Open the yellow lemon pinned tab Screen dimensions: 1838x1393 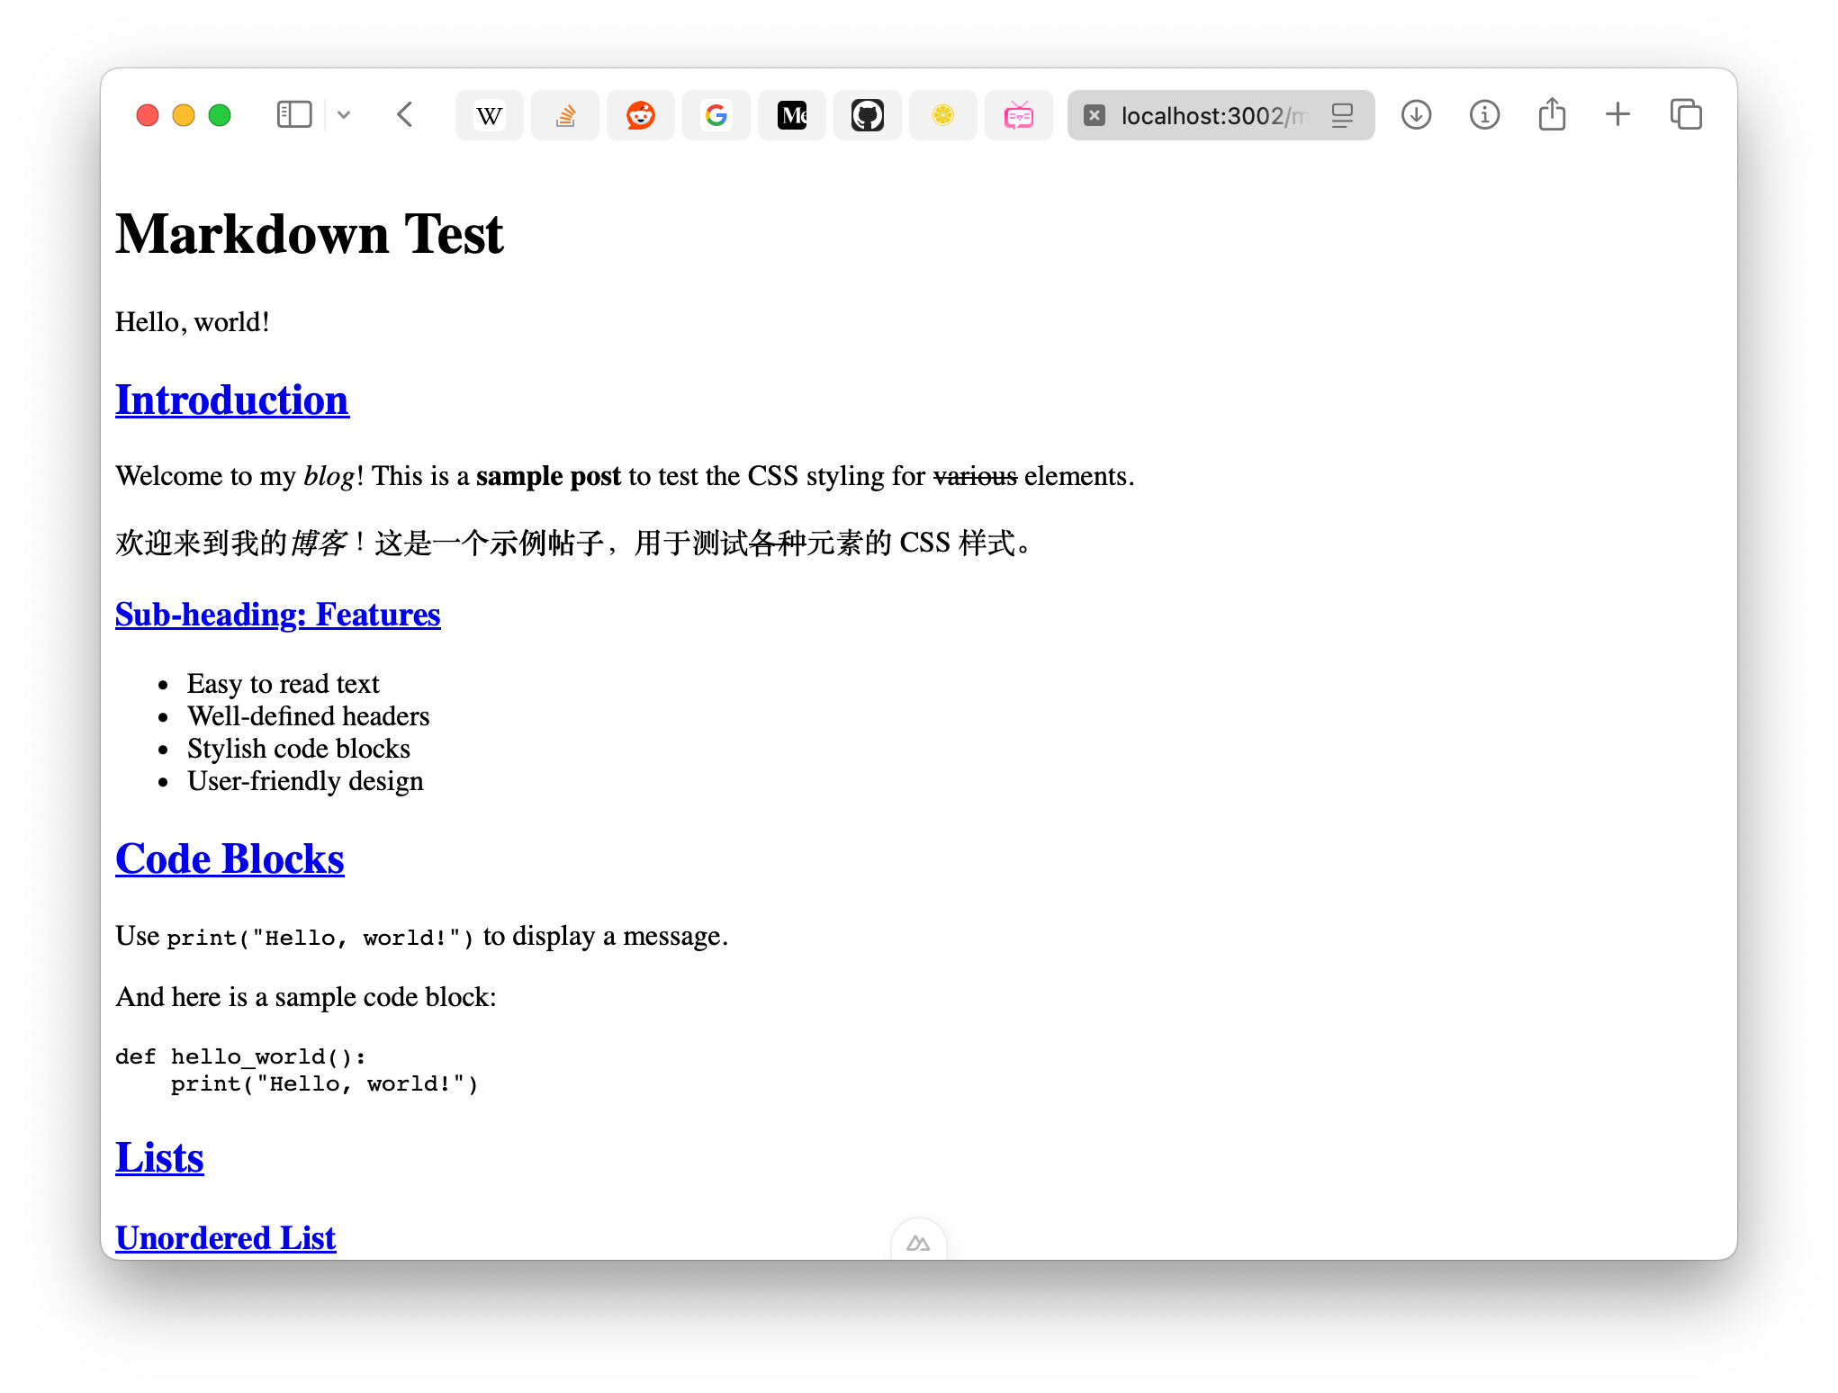pos(943,115)
